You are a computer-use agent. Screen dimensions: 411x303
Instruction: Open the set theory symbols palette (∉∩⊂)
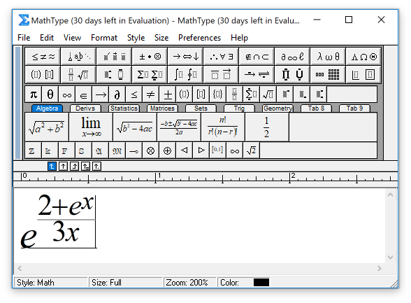[257, 57]
